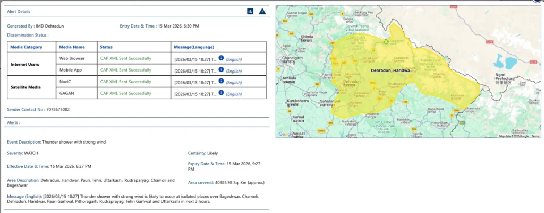
Task: Select the green Gangotri marker on map
Action: point(386,41)
